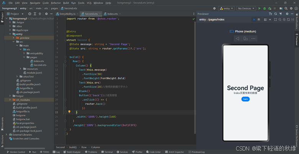
Task: Open Build Analyzer tool window
Action: 72,152
